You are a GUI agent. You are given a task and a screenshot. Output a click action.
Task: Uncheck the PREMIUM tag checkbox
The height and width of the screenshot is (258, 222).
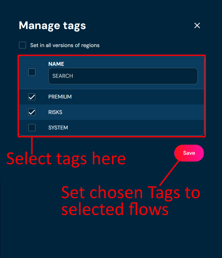(32, 97)
